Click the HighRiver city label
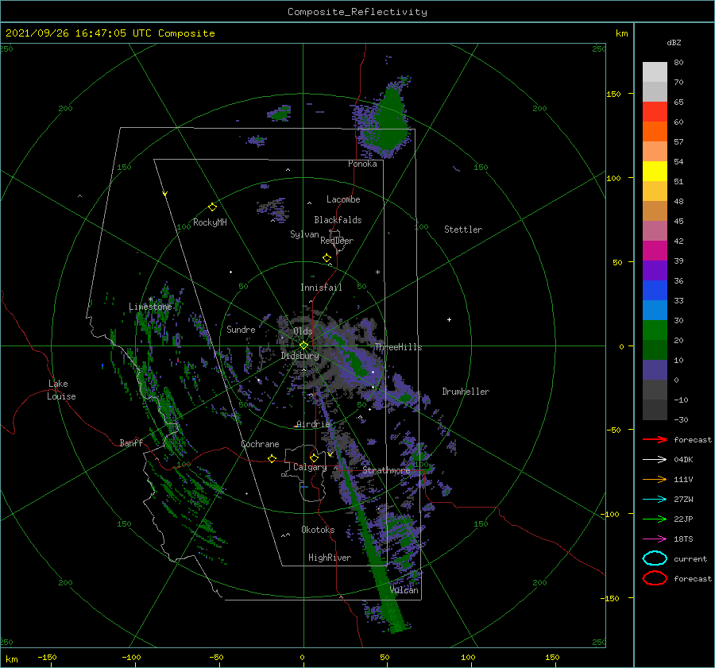Image resolution: width=715 pixels, height=668 pixels. (x=330, y=558)
